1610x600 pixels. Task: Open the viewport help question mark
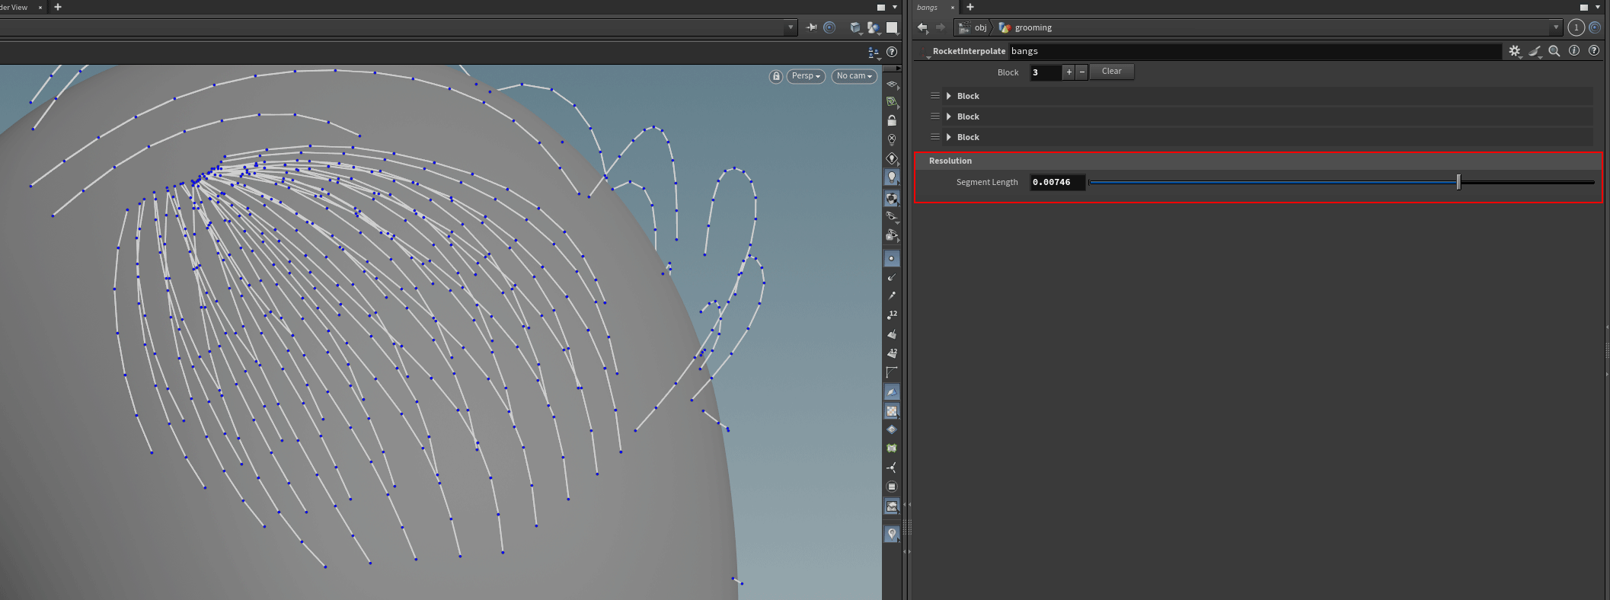892,52
